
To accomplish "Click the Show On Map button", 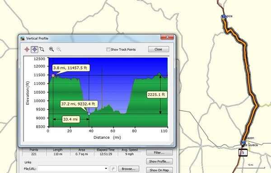I will tap(159, 170).
